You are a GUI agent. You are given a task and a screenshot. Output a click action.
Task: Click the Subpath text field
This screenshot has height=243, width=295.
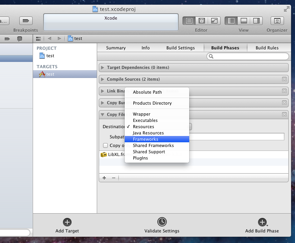click(237, 137)
